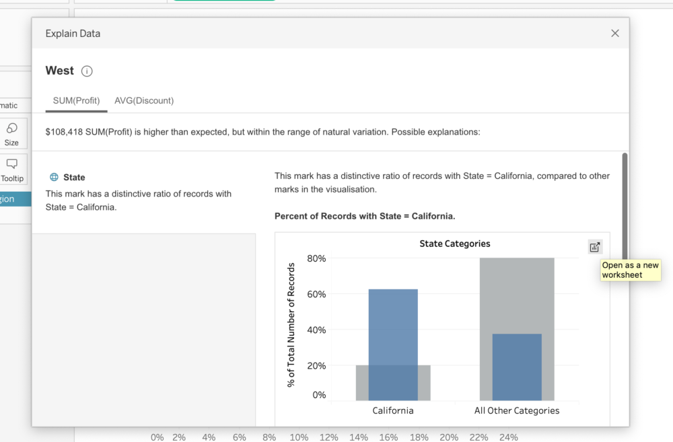Click the California axis label below the bars
673x442 pixels.
pos(392,410)
